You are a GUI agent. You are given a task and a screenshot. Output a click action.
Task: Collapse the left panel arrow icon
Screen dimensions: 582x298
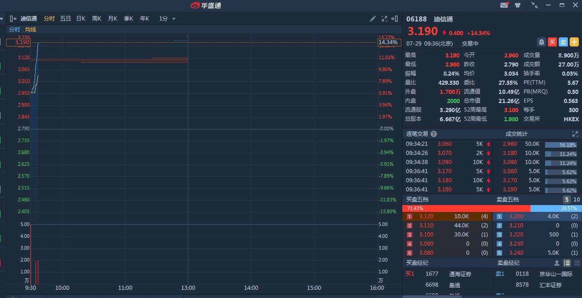point(12,19)
